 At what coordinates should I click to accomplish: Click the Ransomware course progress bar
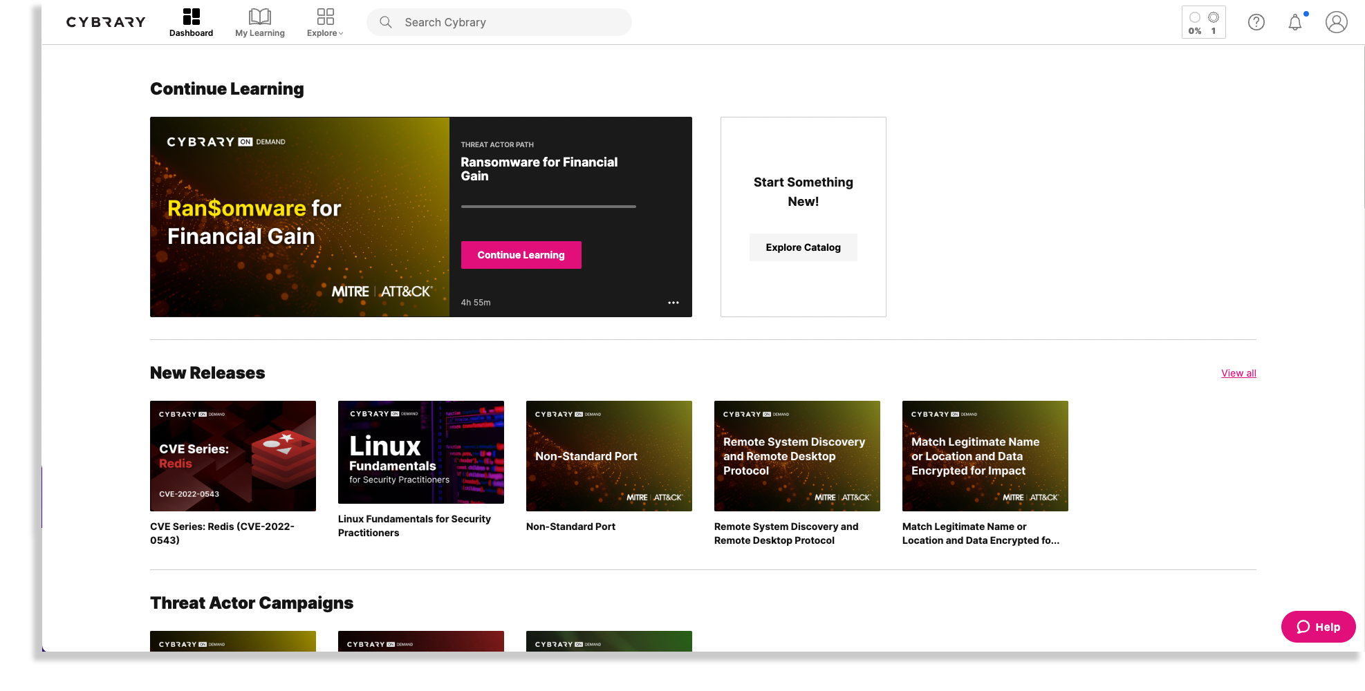[548, 207]
